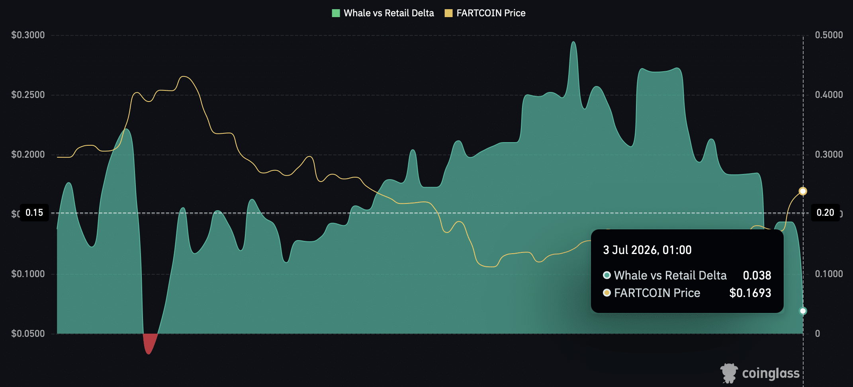This screenshot has width=853, height=387.
Task: Click the 0.3000 right axis label
Action: tap(829, 154)
